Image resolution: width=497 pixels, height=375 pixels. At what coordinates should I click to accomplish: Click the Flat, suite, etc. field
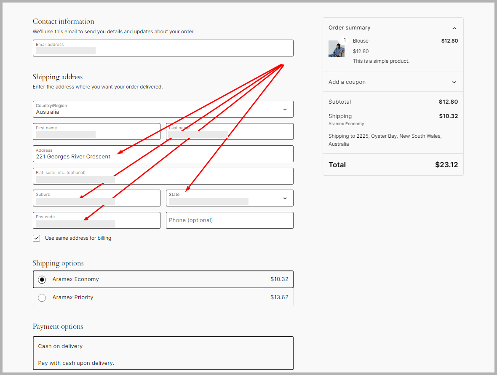pos(163,177)
